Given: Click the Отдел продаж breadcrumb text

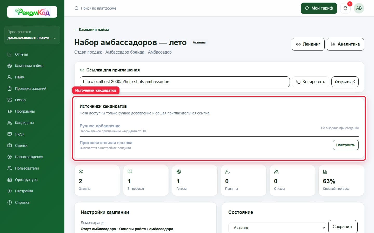Looking at the screenshot, I should (x=88, y=52).
